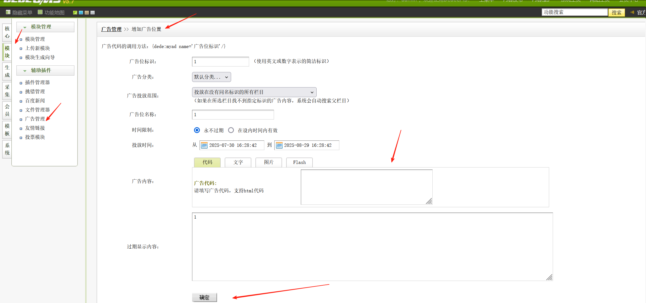Open the 采集 vertical side tab

[x=7, y=91]
